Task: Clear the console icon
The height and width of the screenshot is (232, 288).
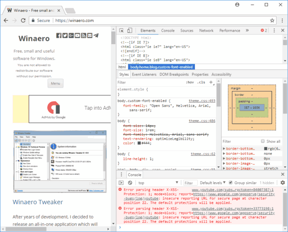Action: click(x=130, y=183)
